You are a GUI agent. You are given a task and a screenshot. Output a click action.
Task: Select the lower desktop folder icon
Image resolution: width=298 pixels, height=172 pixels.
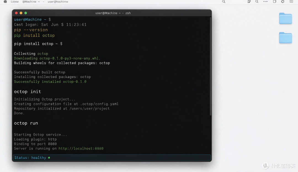pyautogui.click(x=286, y=38)
